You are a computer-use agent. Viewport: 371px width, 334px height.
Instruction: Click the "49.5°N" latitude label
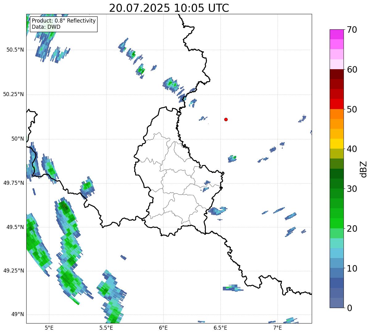15,227
